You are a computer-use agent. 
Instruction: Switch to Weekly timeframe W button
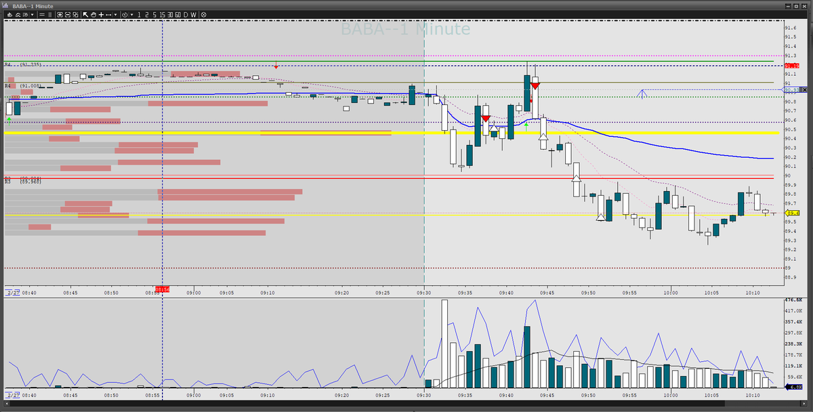[x=193, y=14]
